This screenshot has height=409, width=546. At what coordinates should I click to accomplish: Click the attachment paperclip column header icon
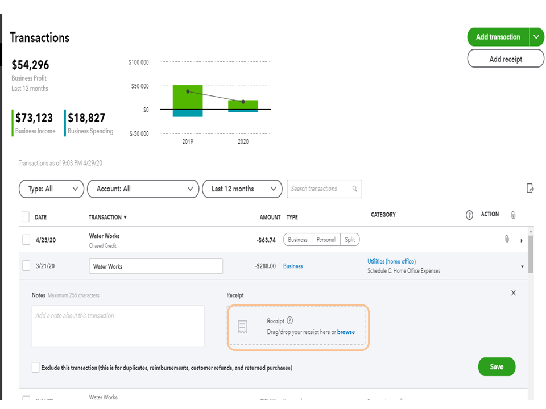click(512, 215)
